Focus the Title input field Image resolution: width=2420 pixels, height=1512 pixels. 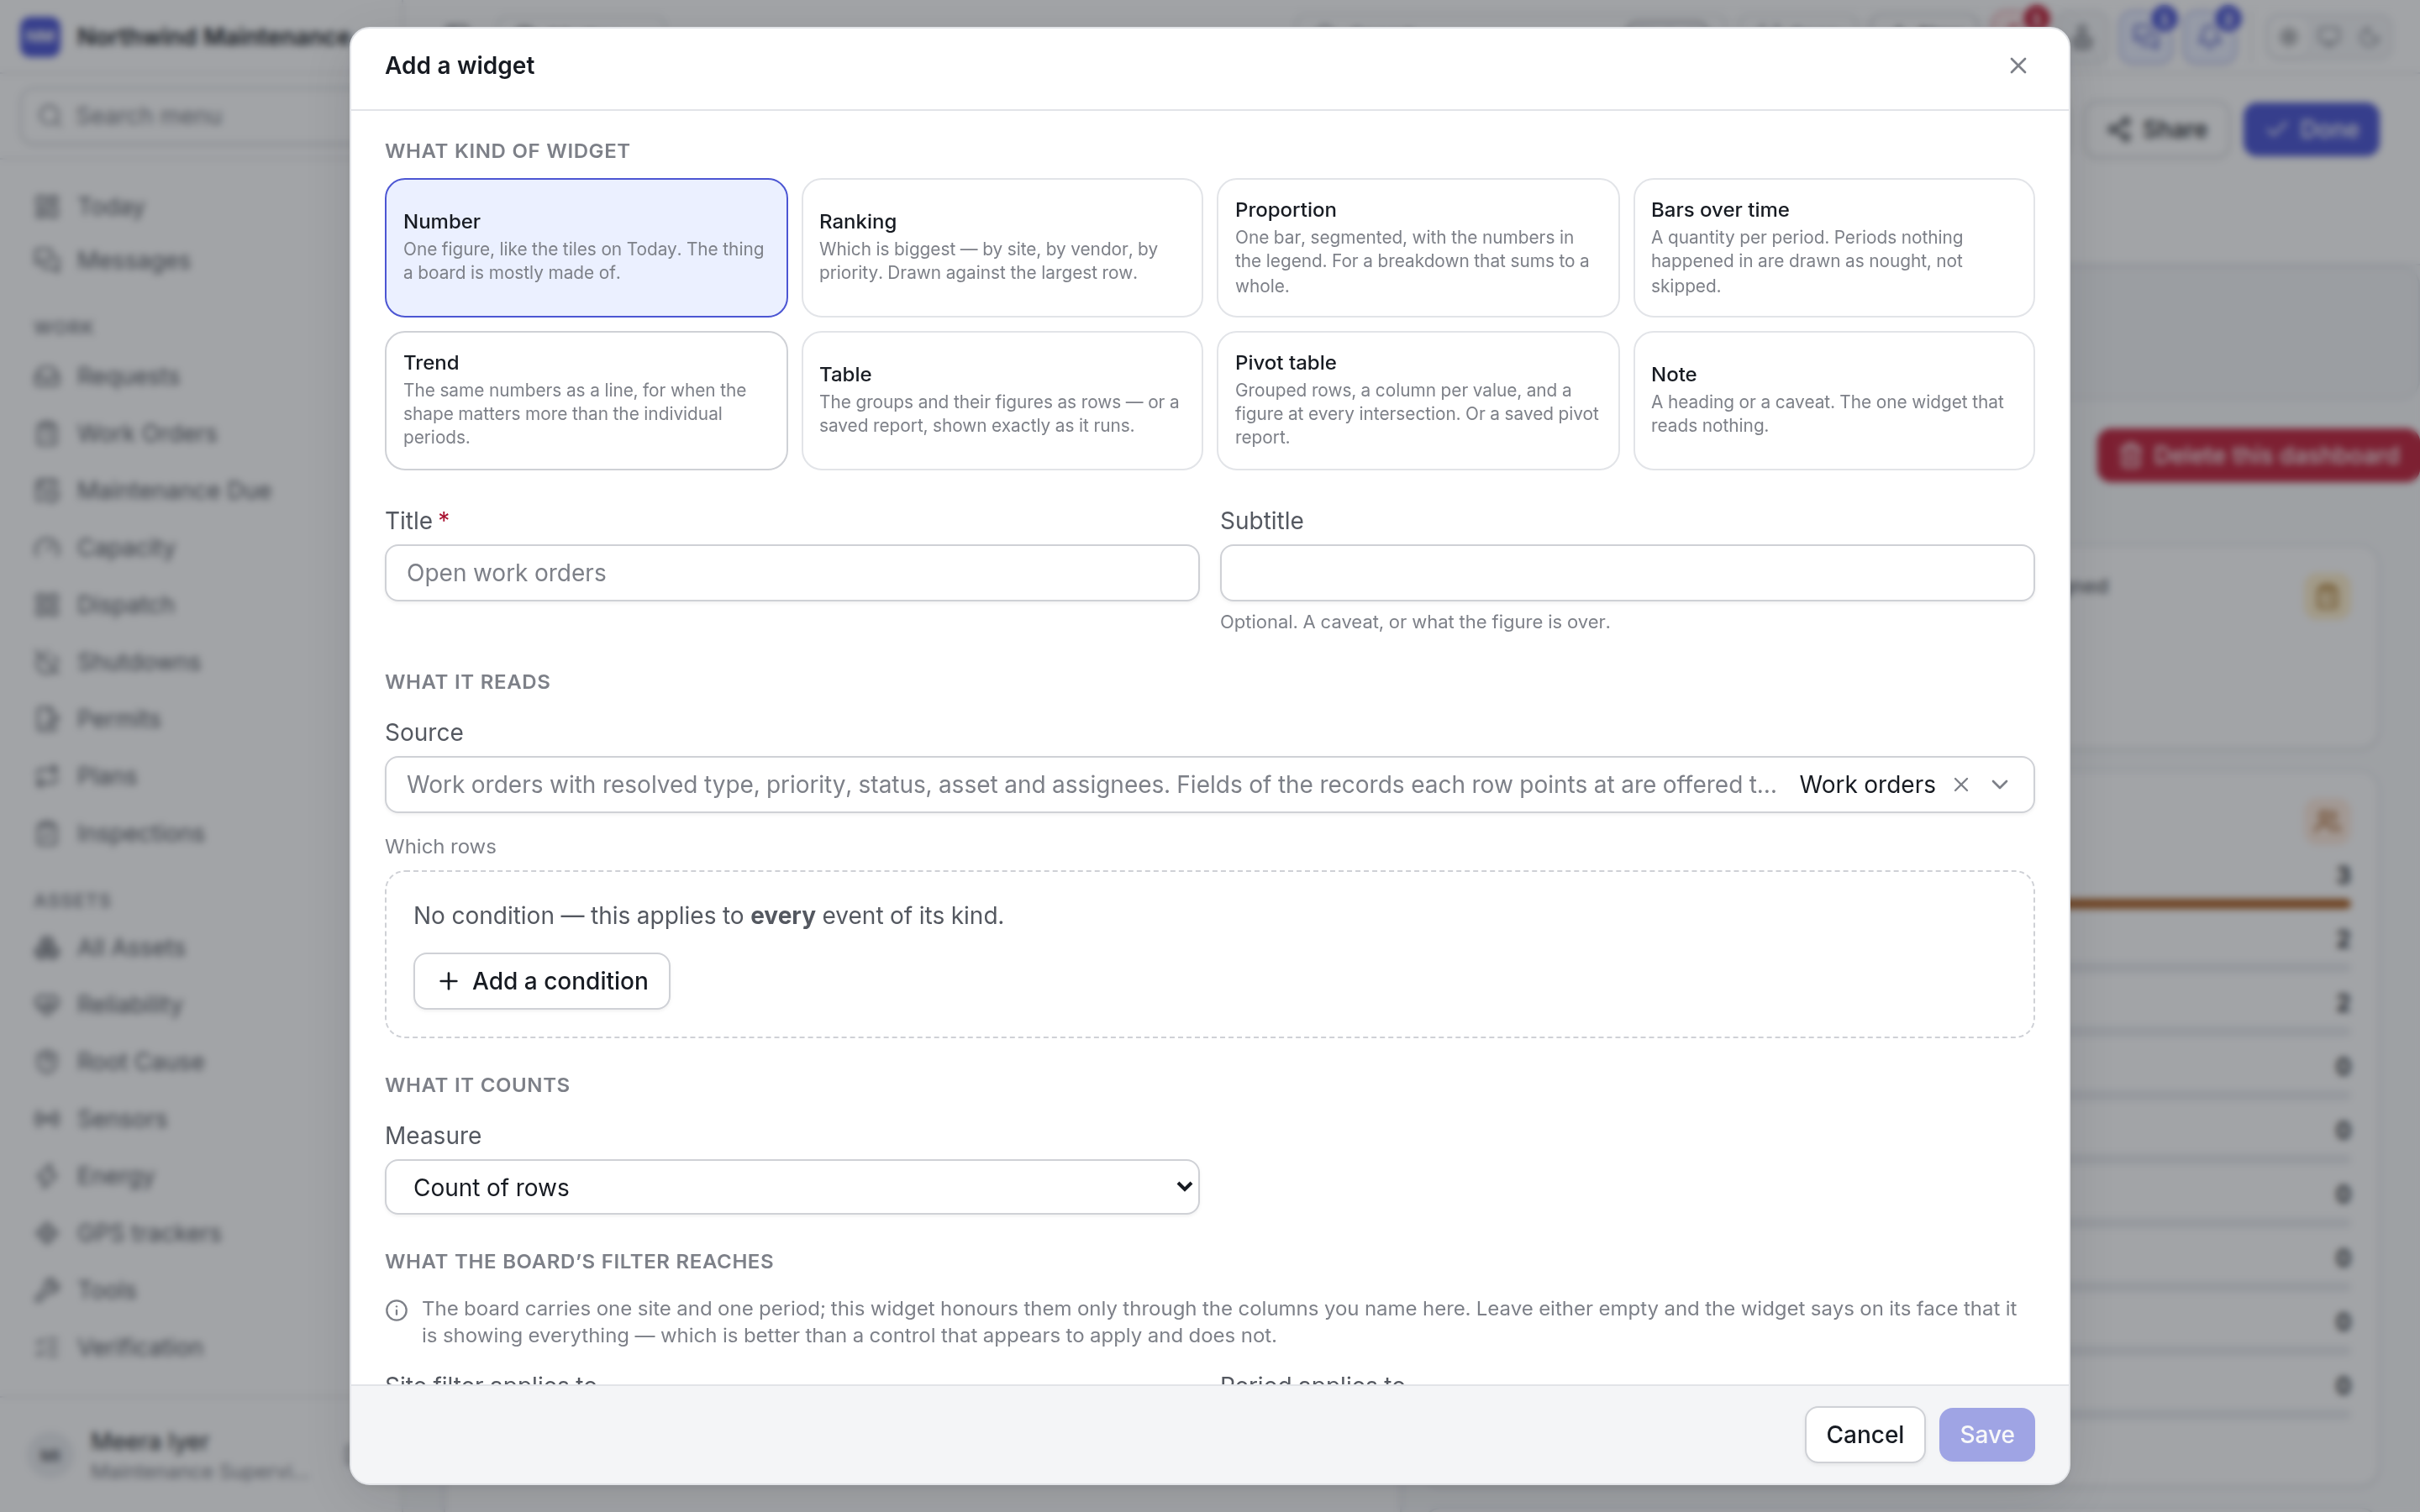pos(792,573)
